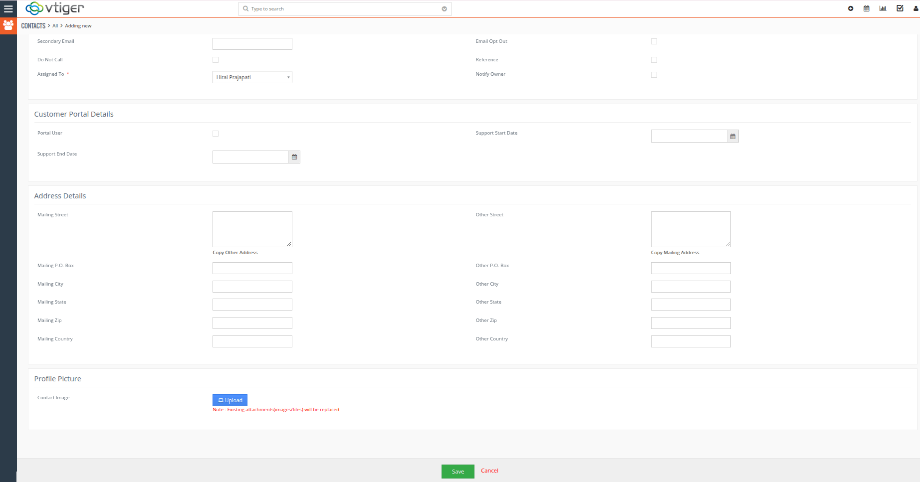The image size is (920, 482).
Task: Focus the Type to search field
Action: (345, 9)
